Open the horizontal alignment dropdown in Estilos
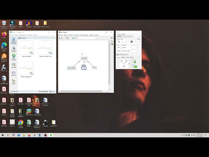Viewport: 209px width, 157px height. point(118,47)
